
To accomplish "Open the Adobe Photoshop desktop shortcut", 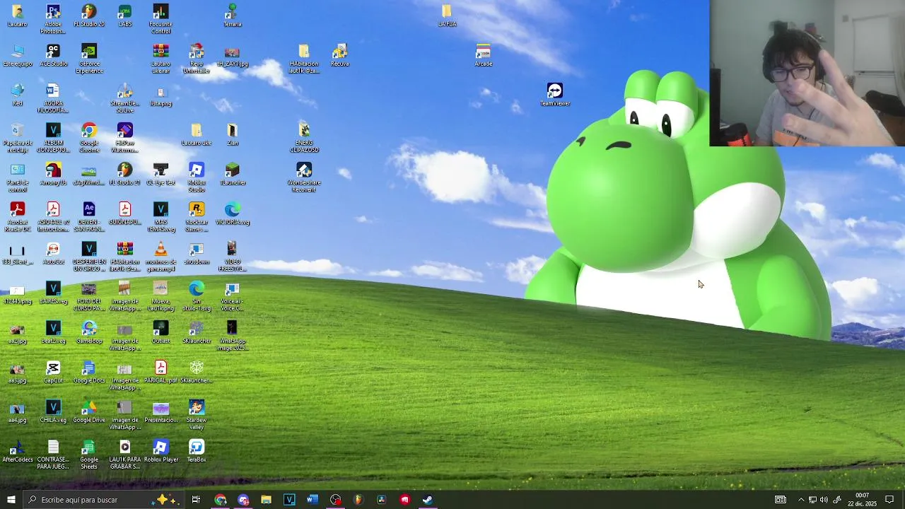I will pyautogui.click(x=53, y=18).
